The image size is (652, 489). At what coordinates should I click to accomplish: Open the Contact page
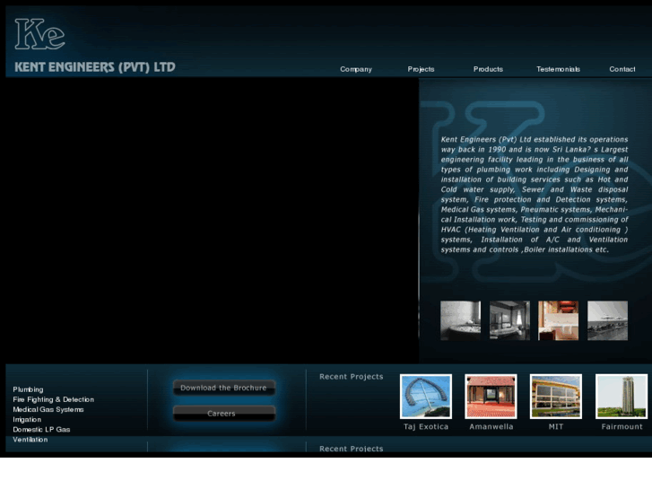pyautogui.click(x=622, y=69)
